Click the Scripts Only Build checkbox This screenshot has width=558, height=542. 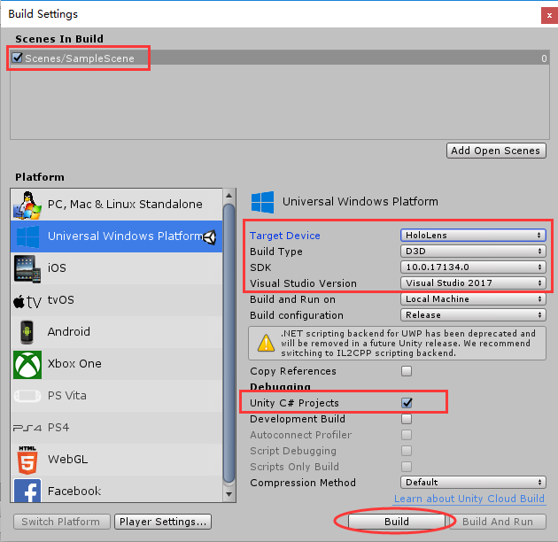407,467
